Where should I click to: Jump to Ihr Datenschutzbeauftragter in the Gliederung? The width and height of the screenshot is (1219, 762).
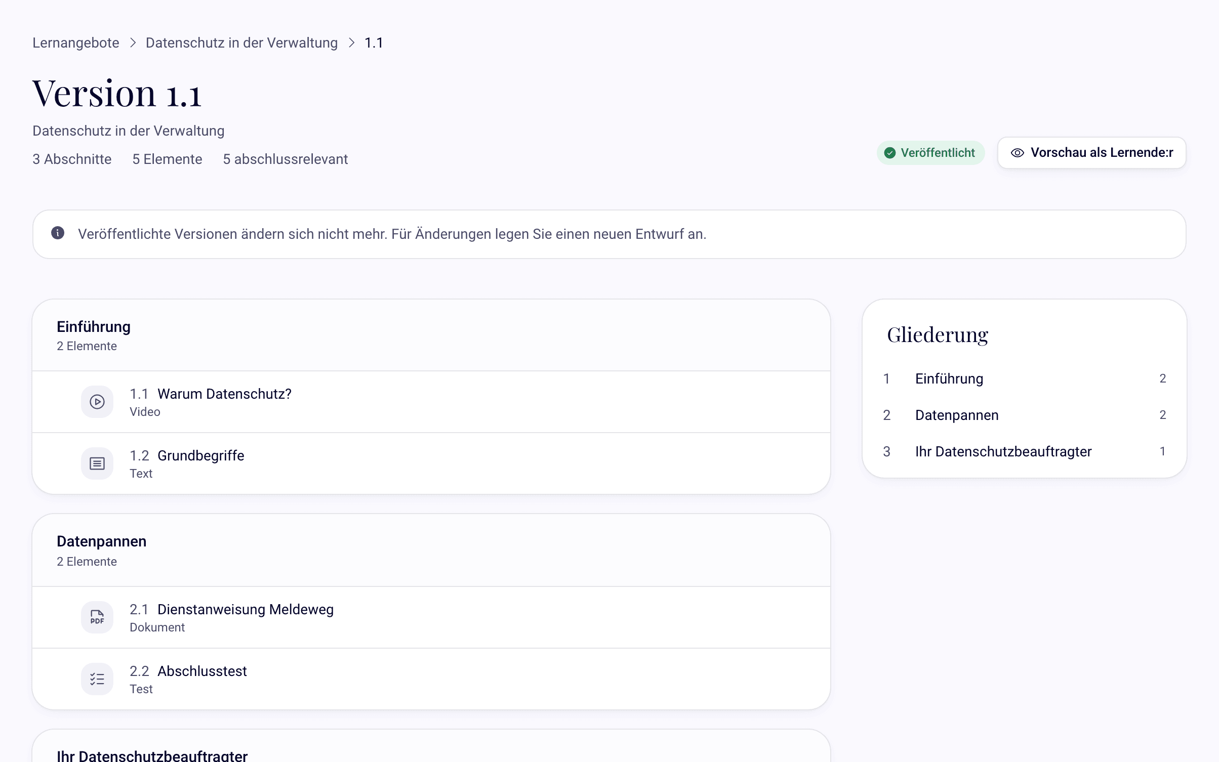(x=1025, y=451)
